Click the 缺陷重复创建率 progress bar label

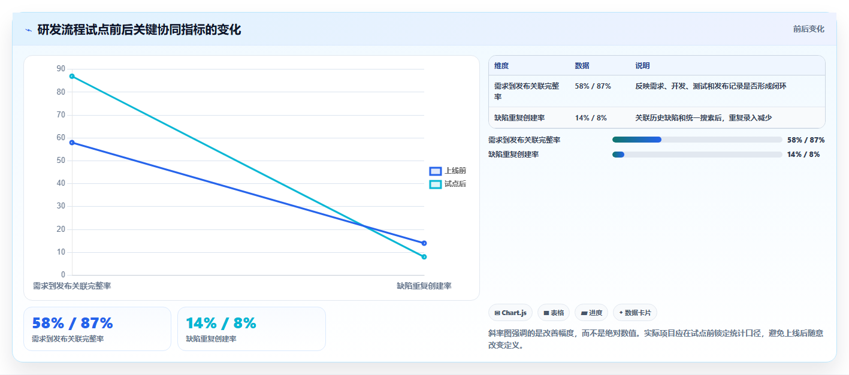point(513,155)
